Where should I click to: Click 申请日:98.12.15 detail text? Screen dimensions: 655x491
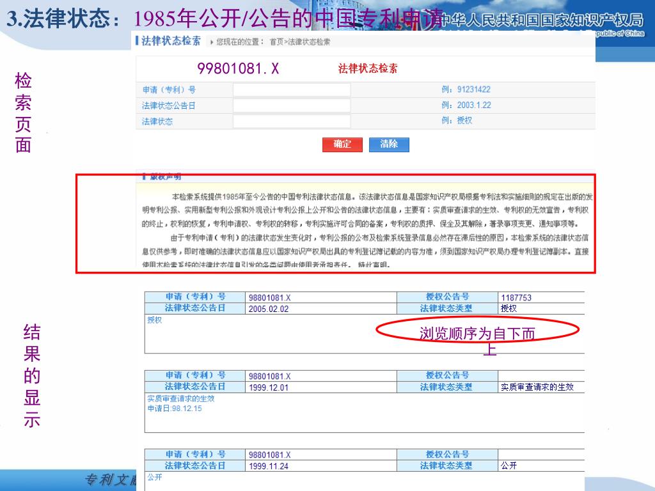[175, 409]
